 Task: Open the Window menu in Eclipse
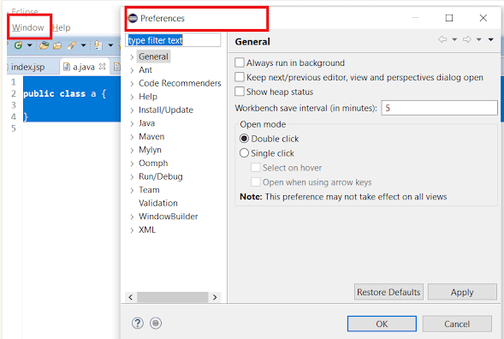(28, 27)
